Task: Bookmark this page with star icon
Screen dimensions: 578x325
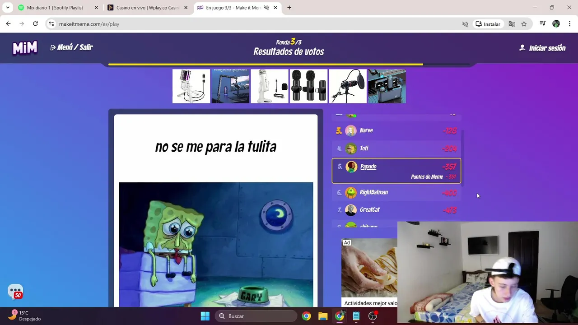Action: tap(524, 24)
